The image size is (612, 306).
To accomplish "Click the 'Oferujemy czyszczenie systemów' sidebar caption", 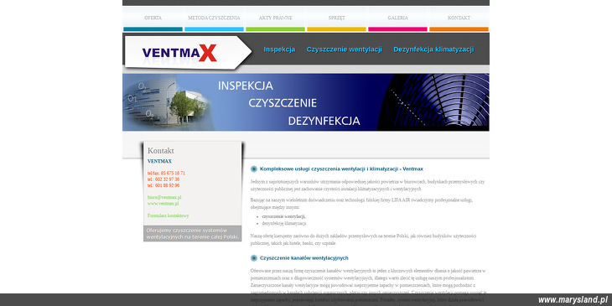I will [x=193, y=233].
